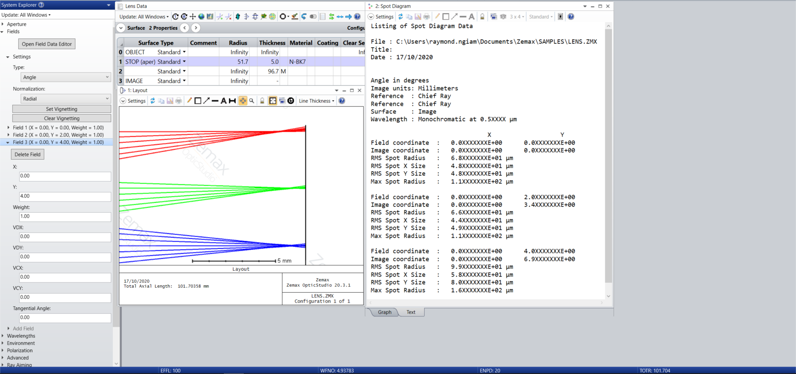
Task: Click the Delete Field button
Action: tap(27, 154)
